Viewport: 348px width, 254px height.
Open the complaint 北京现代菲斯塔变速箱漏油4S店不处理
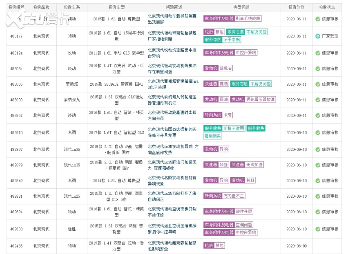(x=173, y=84)
